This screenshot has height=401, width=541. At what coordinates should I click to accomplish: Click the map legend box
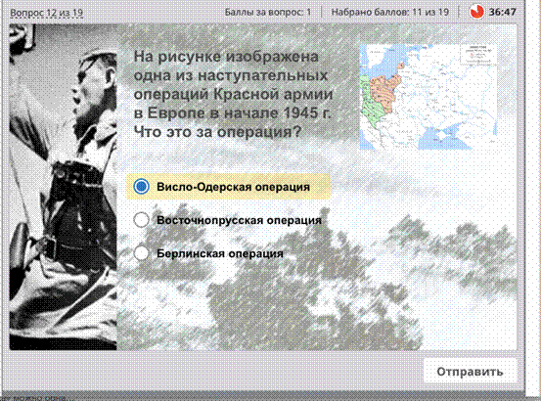tap(477, 54)
